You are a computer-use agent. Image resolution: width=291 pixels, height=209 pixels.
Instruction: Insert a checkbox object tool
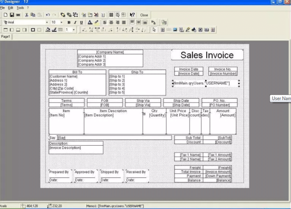coord(200,30)
